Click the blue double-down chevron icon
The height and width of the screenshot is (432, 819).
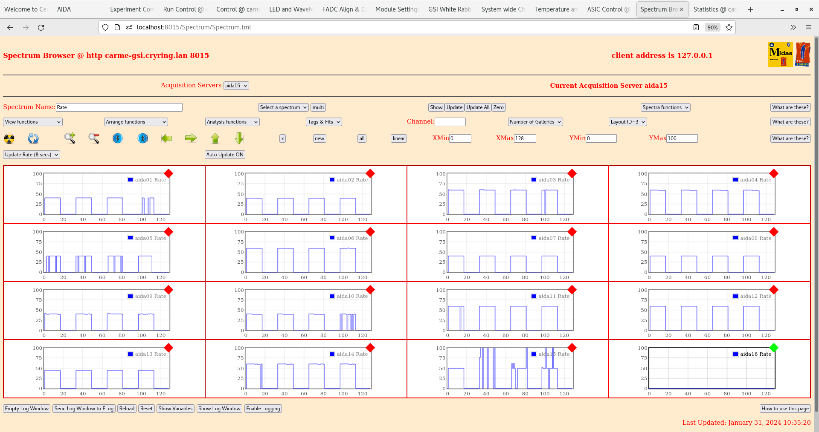point(118,138)
